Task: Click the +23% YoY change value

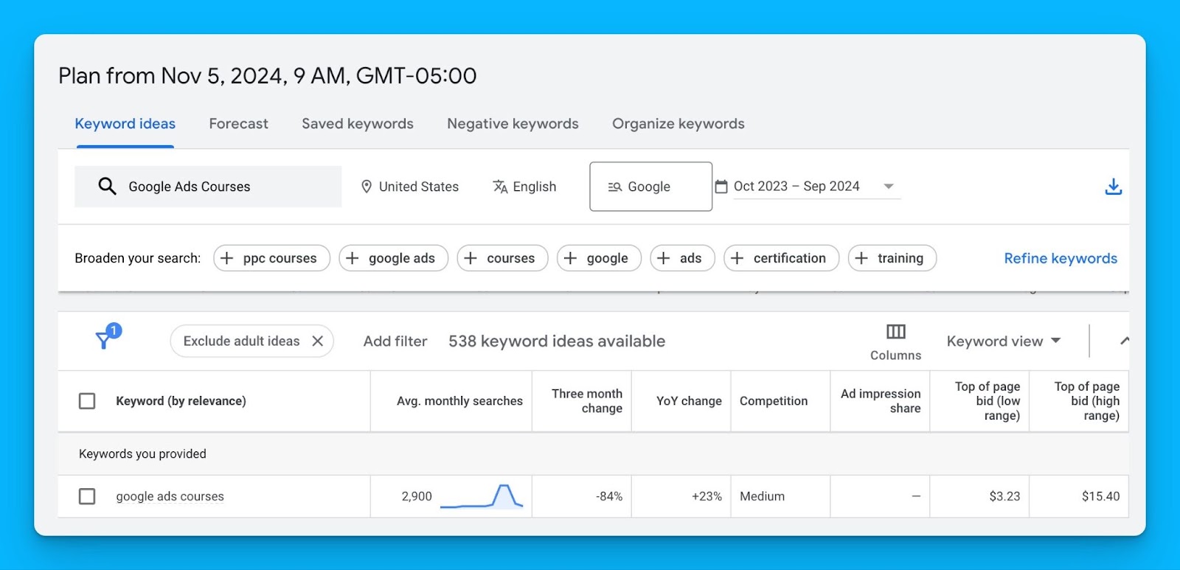Action: point(707,496)
